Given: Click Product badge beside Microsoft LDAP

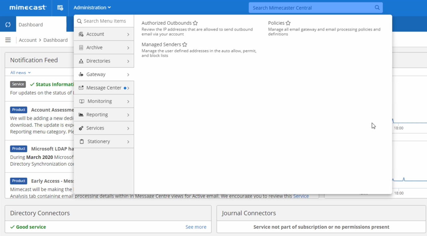Looking at the screenshot, I should click(19, 149).
